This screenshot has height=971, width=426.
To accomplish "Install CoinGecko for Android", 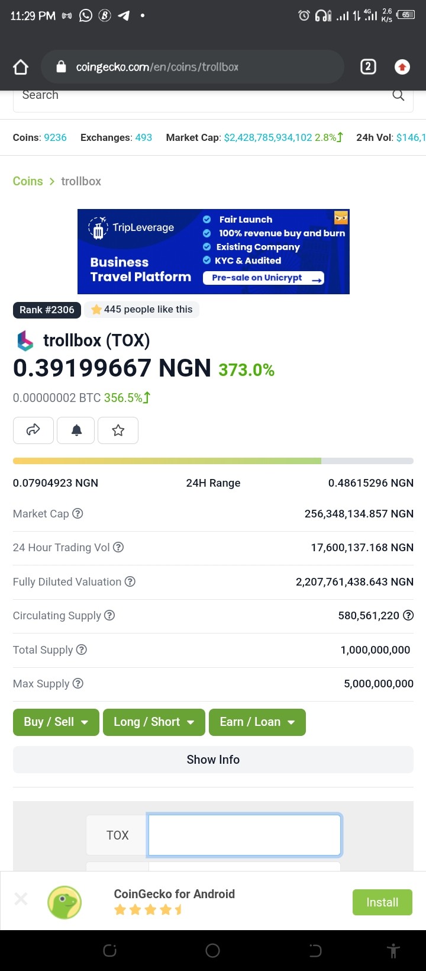I will click(x=382, y=902).
